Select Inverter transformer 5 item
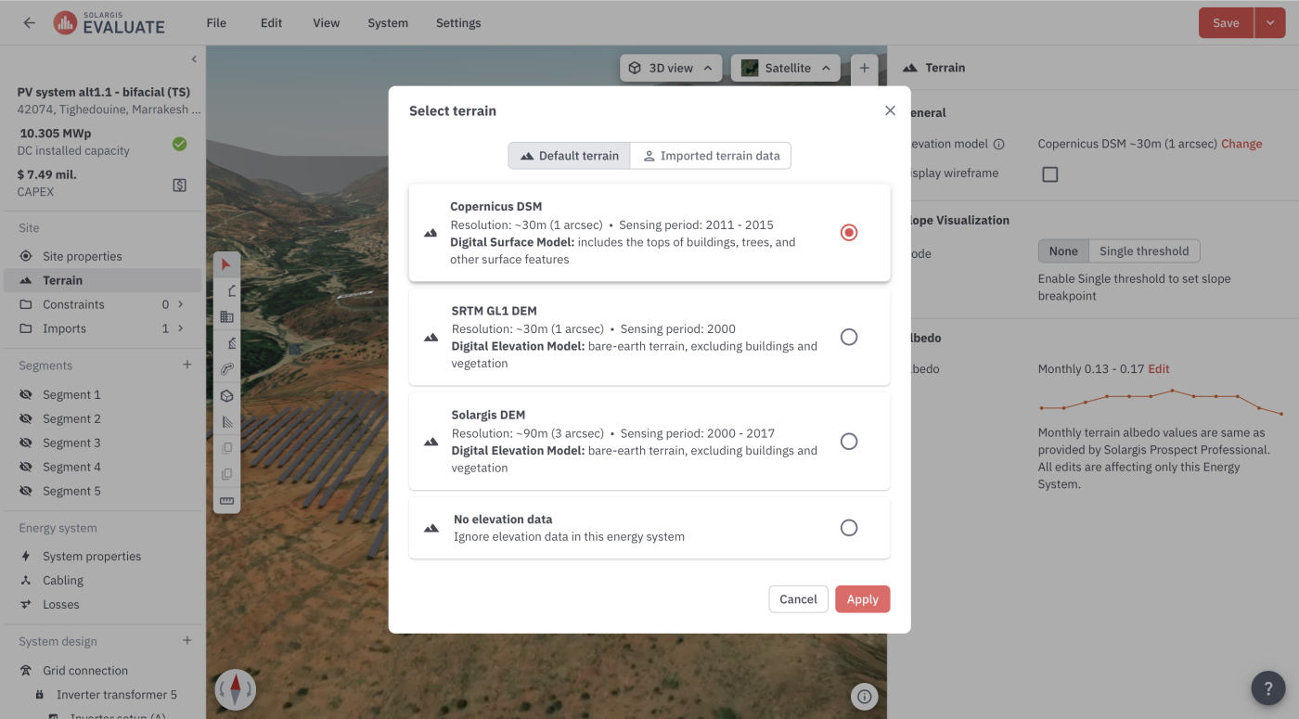 point(102,695)
